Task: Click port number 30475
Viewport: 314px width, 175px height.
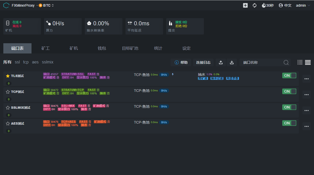Action: [54, 106]
